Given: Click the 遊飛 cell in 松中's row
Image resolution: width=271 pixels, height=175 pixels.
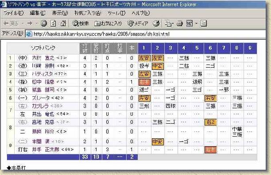Looking at the screenshot, I should tap(197, 82).
